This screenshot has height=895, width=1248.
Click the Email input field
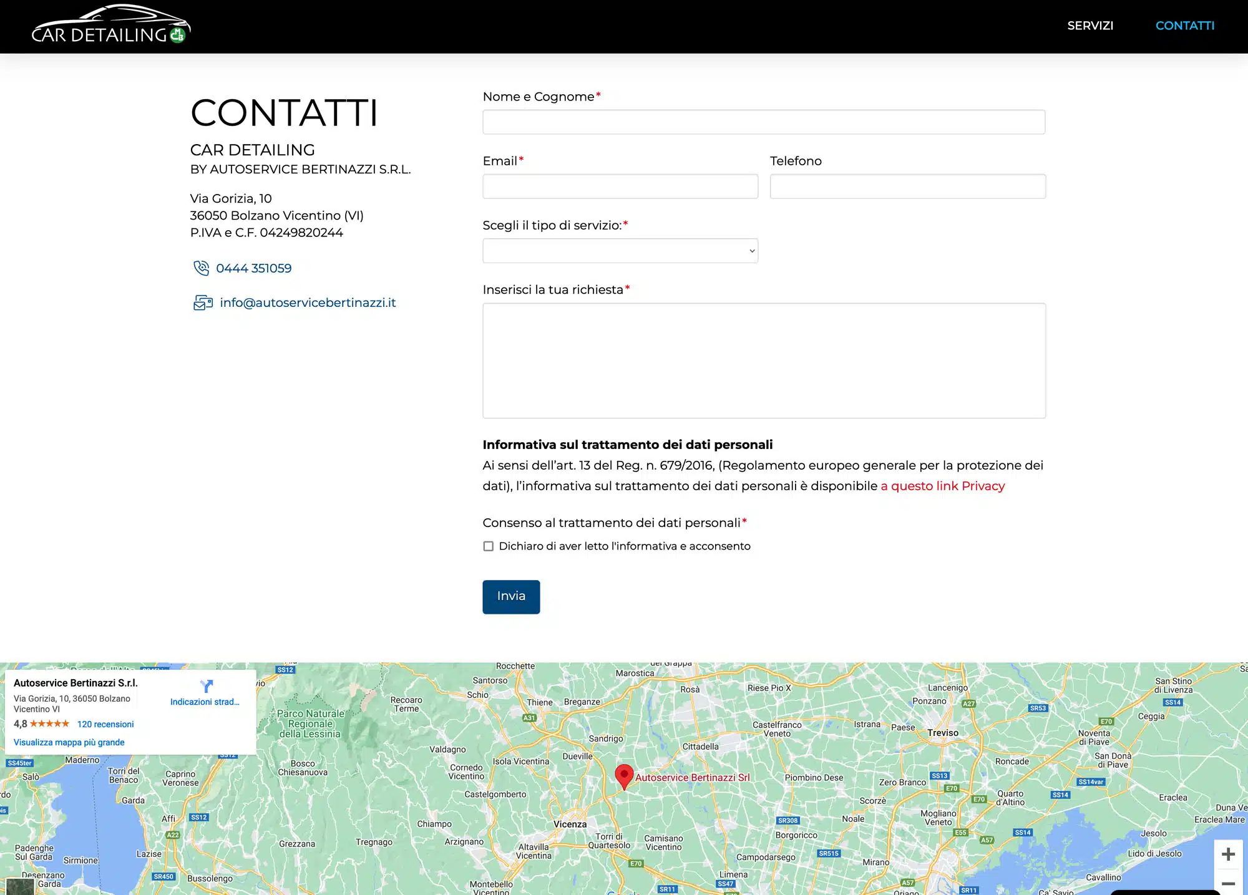pyautogui.click(x=620, y=186)
